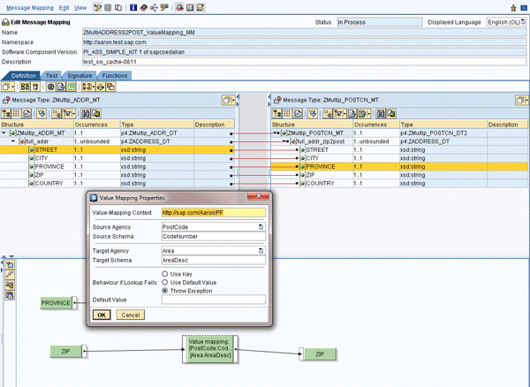Select the Use Default Value option
Image resolution: width=530 pixels, height=387 pixels.
click(166, 282)
